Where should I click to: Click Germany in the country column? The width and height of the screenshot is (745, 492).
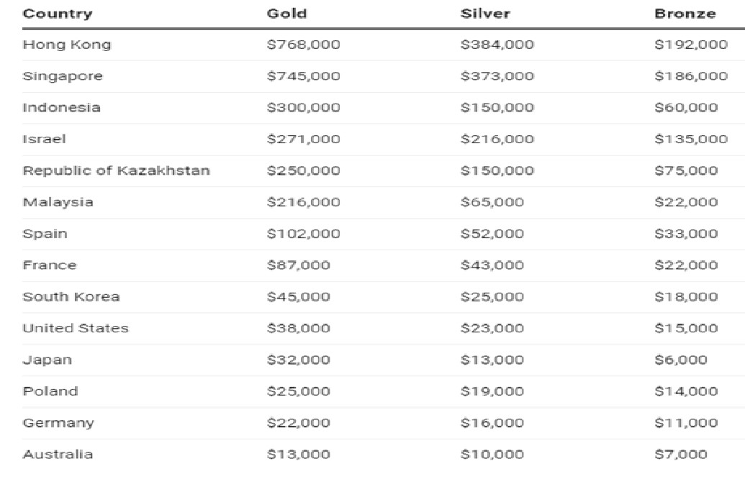(58, 423)
